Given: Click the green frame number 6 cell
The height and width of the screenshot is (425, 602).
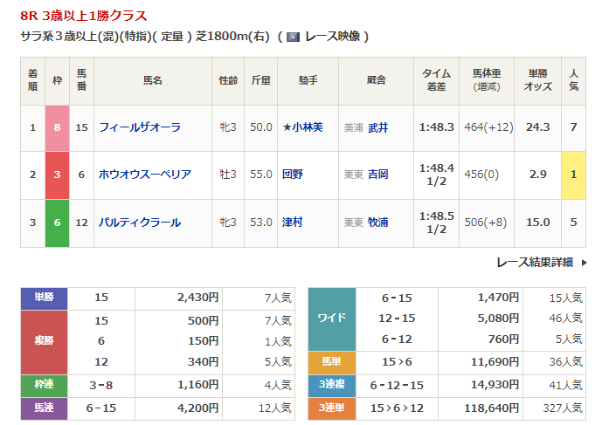Looking at the screenshot, I should click(x=58, y=222).
